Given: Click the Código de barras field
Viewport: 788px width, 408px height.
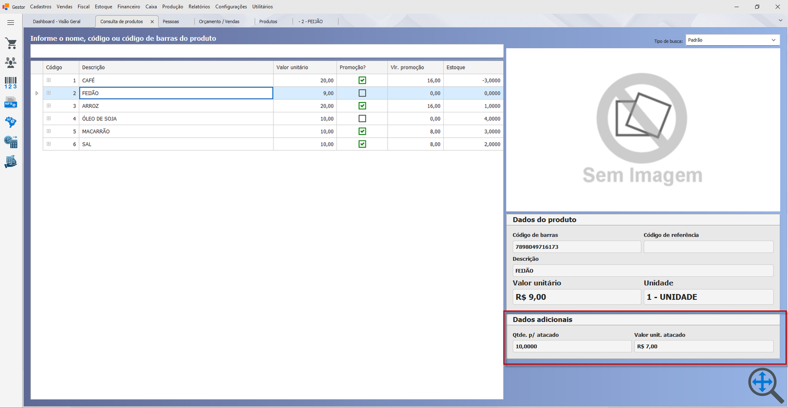Looking at the screenshot, I should [x=577, y=247].
